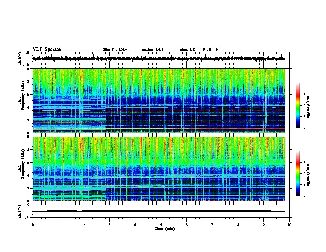326x252 pixels.
Task: Click the ch.1 colorbar "log(PSD)" label
Action: click(x=308, y=107)
